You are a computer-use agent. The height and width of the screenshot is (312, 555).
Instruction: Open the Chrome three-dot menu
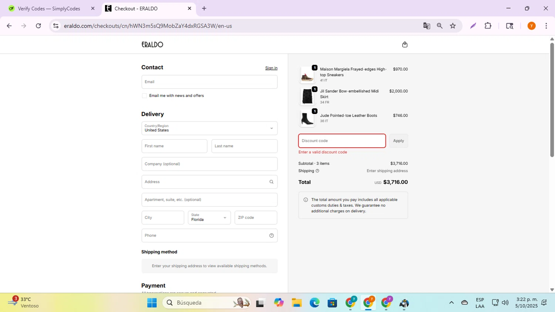pos(546,26)
